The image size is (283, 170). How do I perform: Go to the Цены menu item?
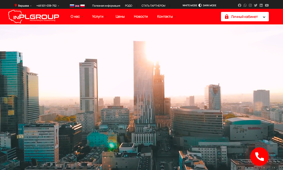[x=120, y=17]
